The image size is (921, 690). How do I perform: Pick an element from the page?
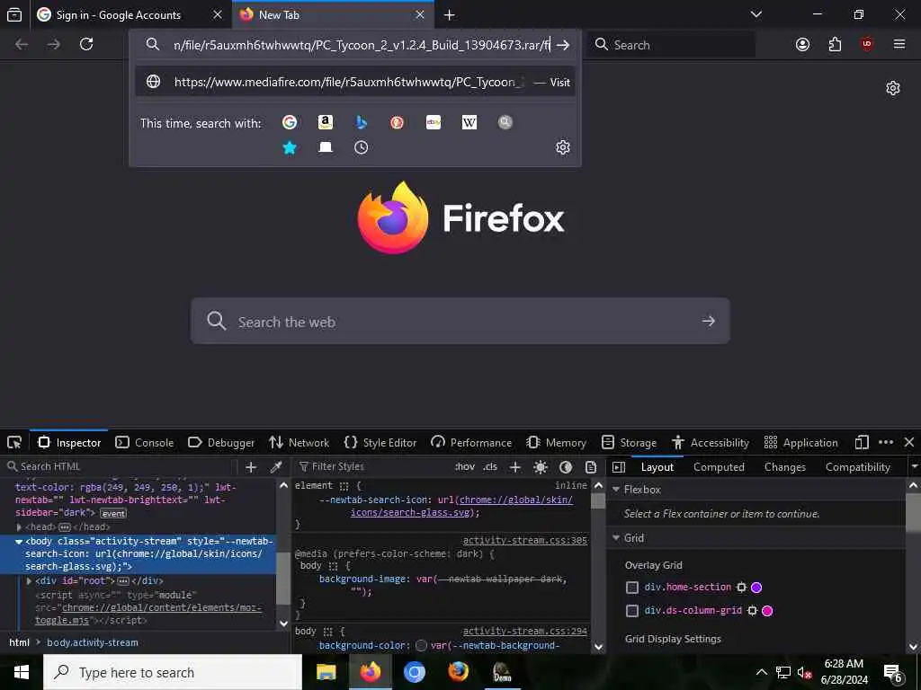click(14, 442)
